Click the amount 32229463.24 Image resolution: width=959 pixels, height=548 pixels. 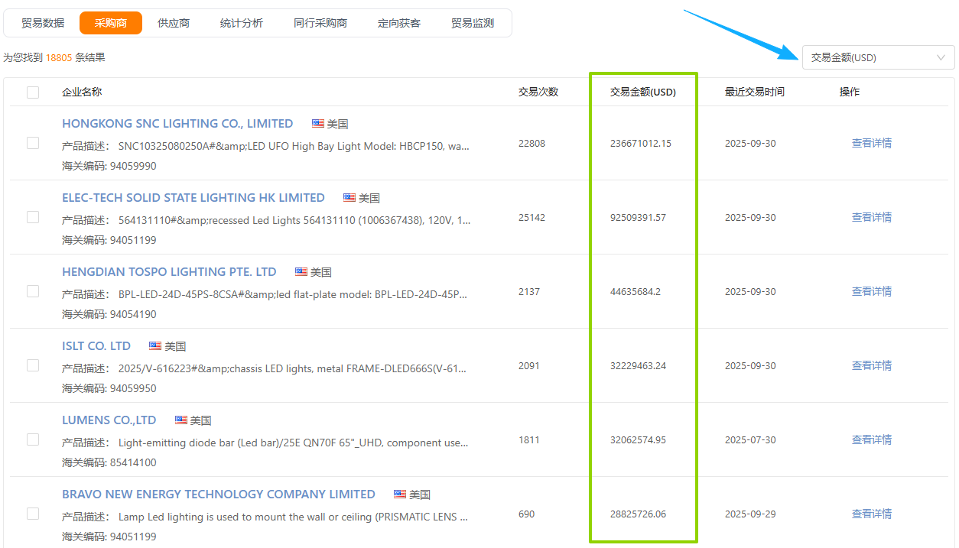tap(639, 365)
